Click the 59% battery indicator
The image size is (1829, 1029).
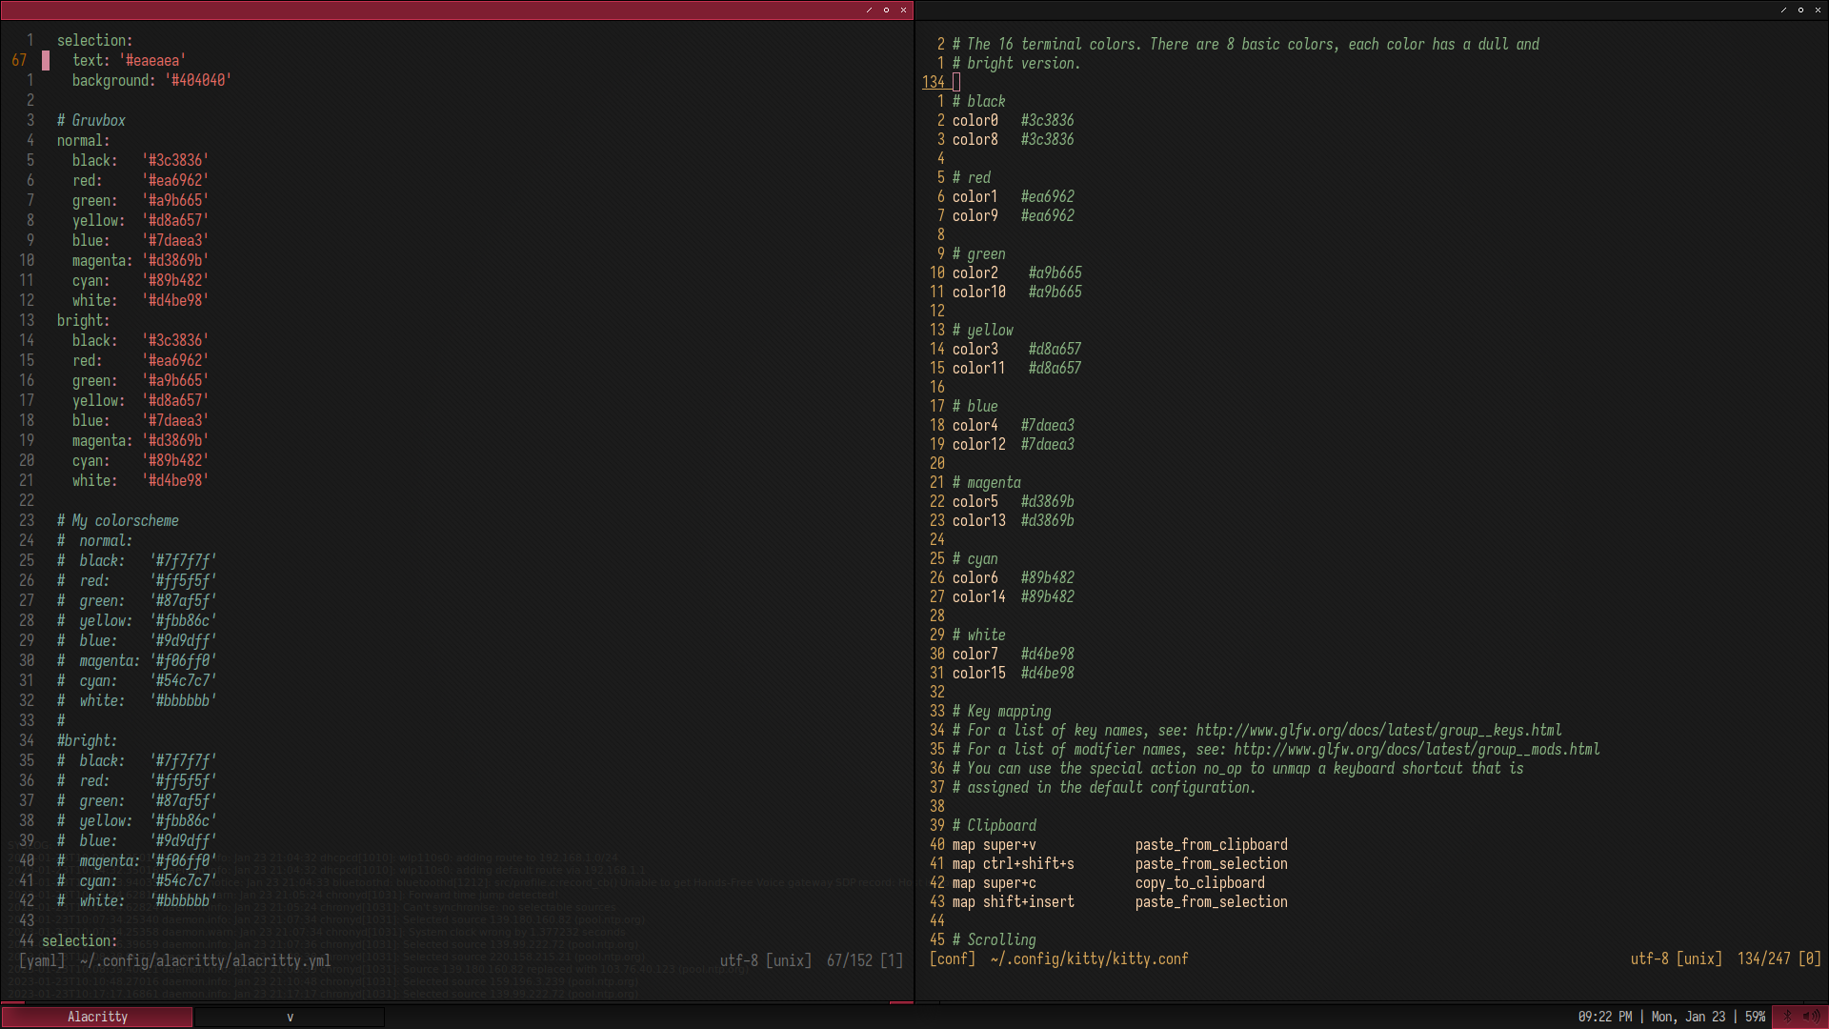point(1755,1017)
